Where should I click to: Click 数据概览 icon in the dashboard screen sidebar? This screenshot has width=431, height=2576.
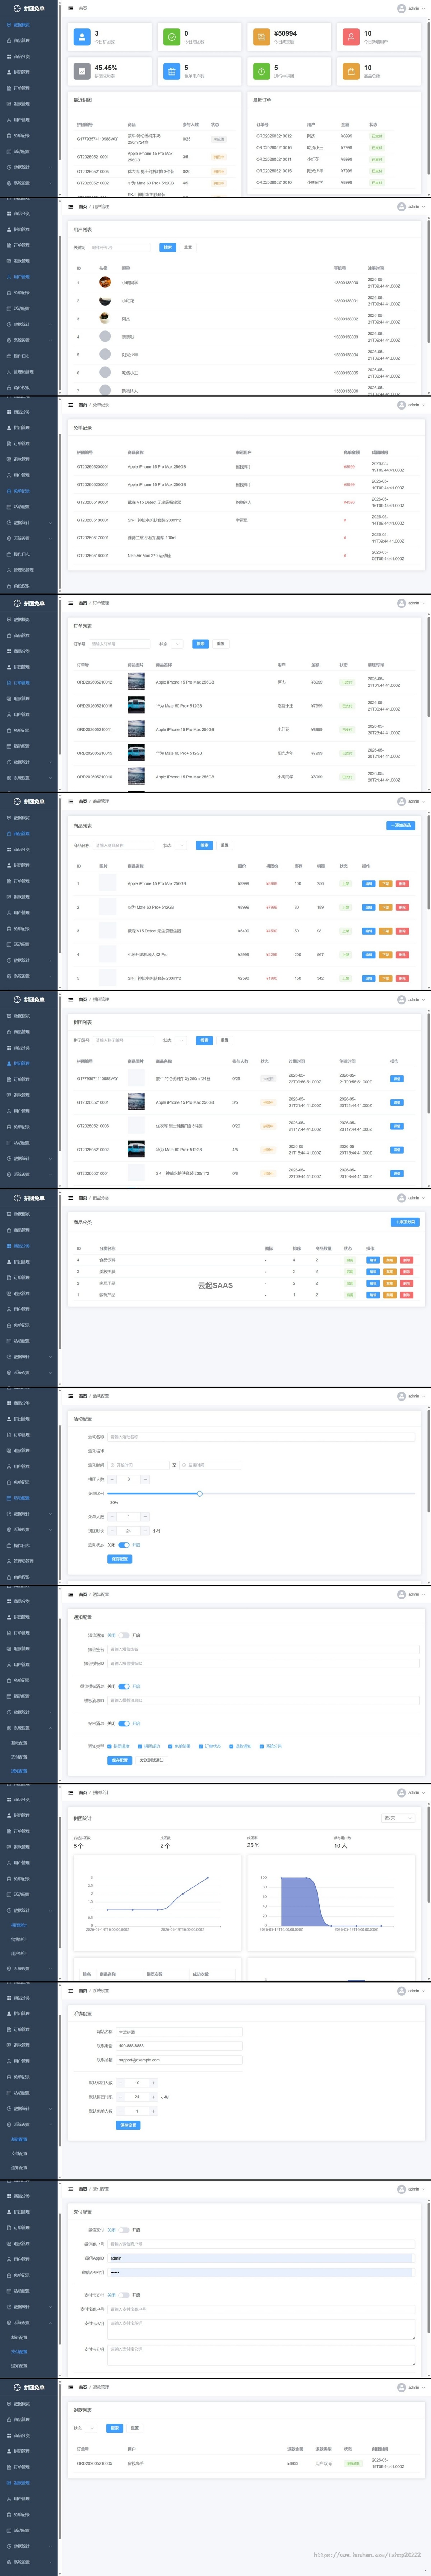9,25
